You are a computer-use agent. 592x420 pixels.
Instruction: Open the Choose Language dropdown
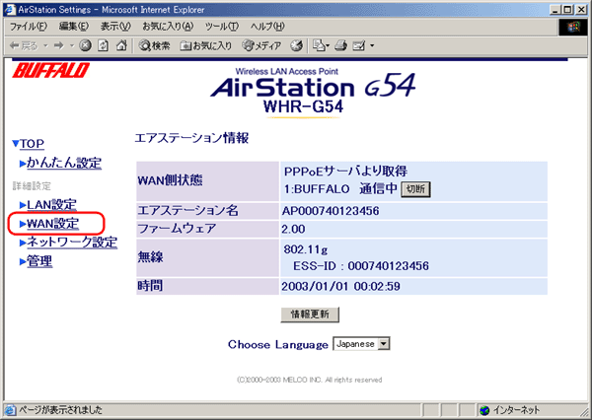pos(362,344)
